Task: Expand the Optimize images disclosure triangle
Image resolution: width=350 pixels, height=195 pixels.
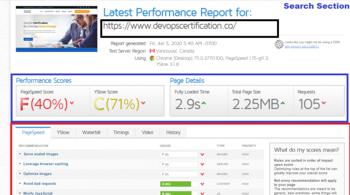Action: coord(20,174)
